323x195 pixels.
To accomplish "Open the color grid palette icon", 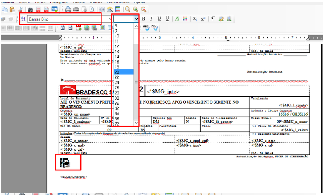I will pyautogui.click(x=185, y=19).
